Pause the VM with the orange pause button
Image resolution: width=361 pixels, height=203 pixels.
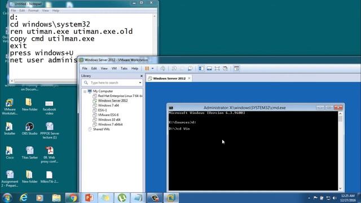[147, 68]
